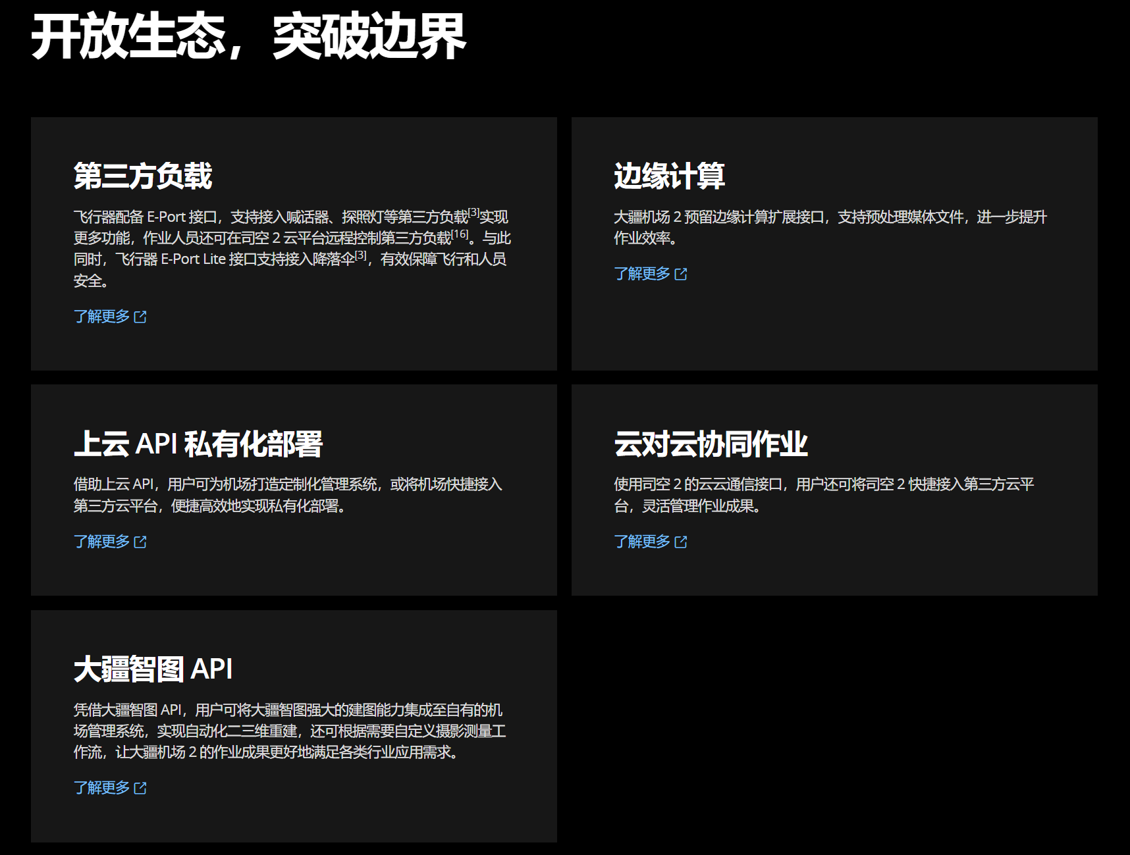
Task: Click the 边缘计算 card heading
Action: tap(669, 176)
